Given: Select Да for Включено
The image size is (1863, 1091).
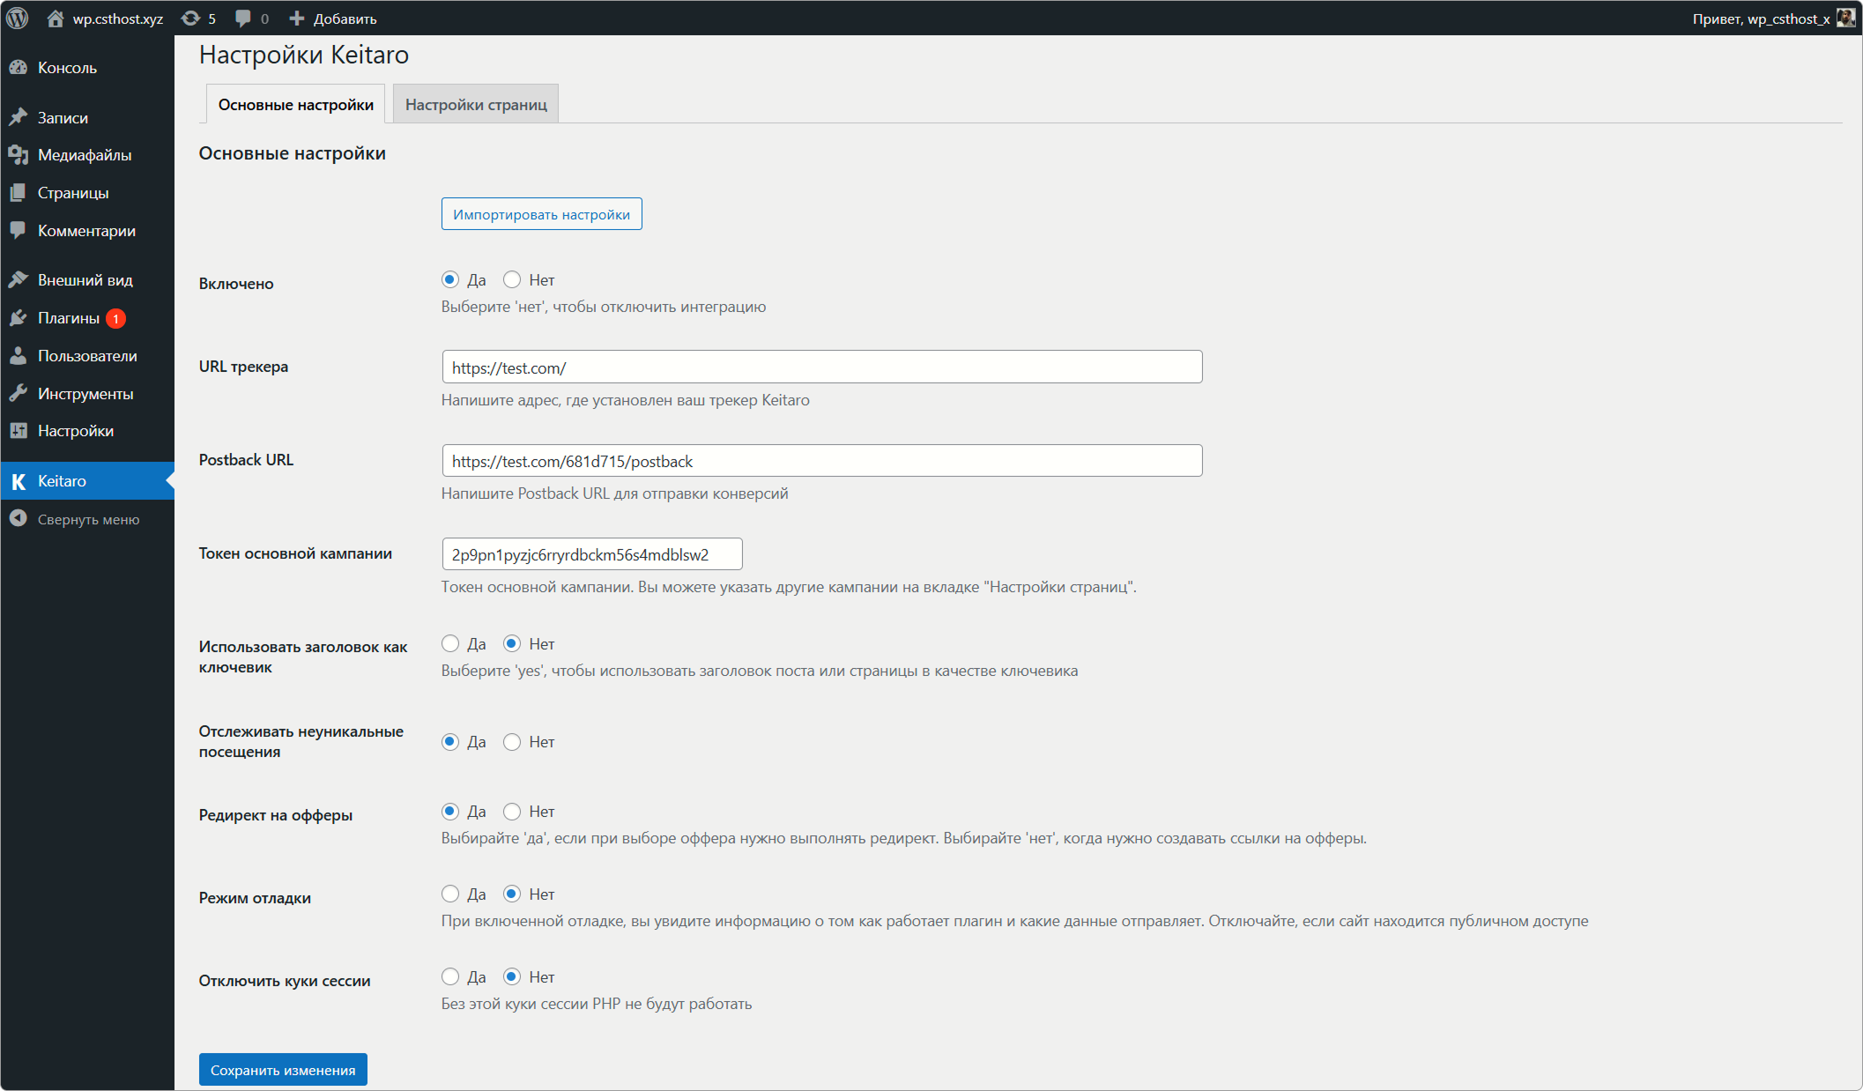Looking at the screenshot, I should pos(450,280).
